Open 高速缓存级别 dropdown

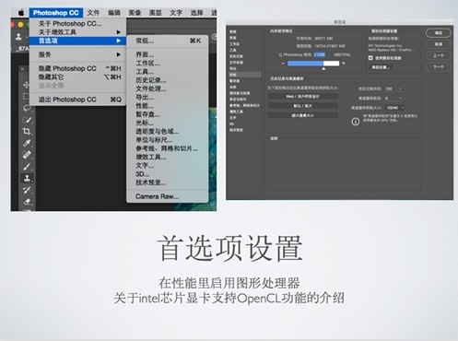tap(393, 99)
